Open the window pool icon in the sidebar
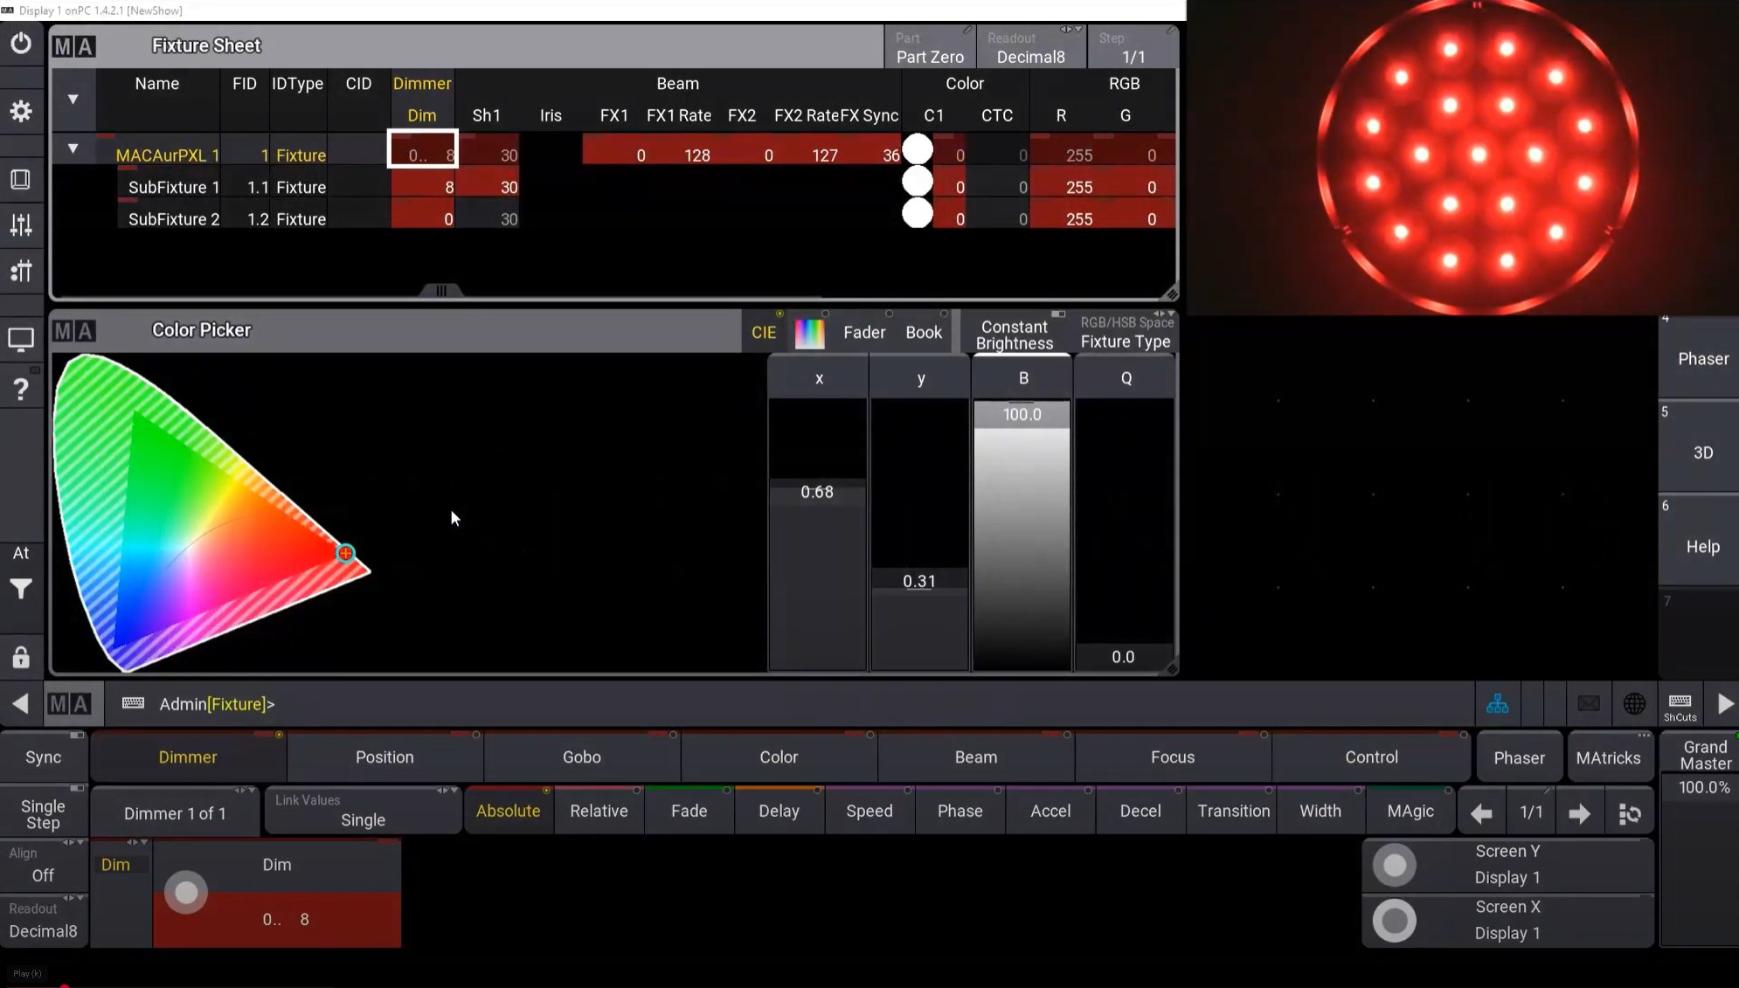 [21, 179]
